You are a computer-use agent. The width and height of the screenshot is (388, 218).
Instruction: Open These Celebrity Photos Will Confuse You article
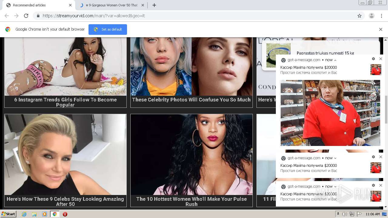[191, 100]
